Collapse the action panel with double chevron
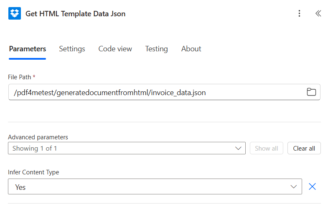Viewport: 328px width, 209px height. pos(318,14)
